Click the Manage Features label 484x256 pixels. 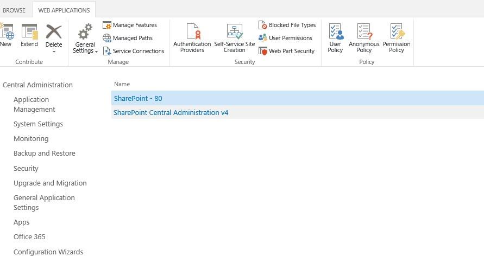pyautogui.click(x=135, y=25)
